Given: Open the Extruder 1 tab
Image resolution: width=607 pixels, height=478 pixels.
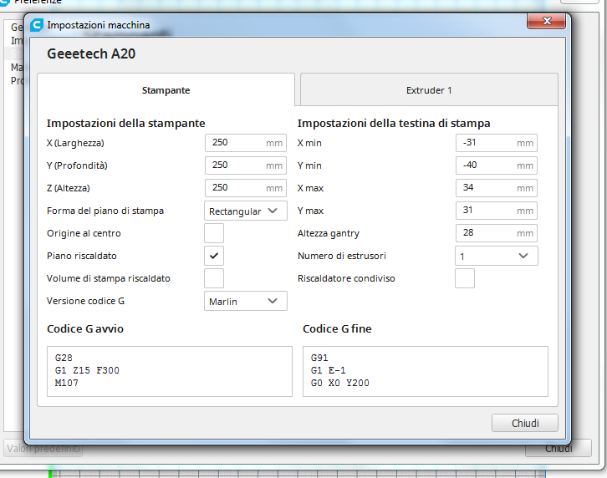Looking at the screenshot, I should pyautogui.click(x=429, y=89).
